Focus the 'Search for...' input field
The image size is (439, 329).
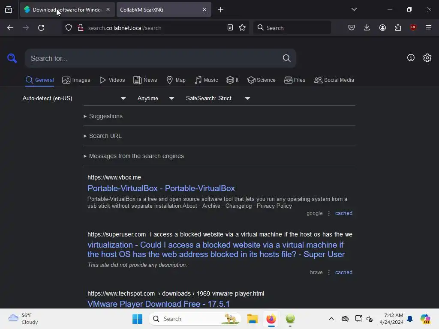[x=154, y=58]
